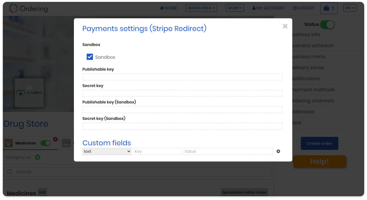Click LOGOUT in the header
Screen dimensions: 367x200
coord(304,8)
